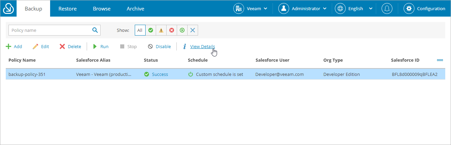Image resolution: width=451 pixels, height=145 pixels.
Task: Run the selected backup policy
Action: [x=101, y=47]
